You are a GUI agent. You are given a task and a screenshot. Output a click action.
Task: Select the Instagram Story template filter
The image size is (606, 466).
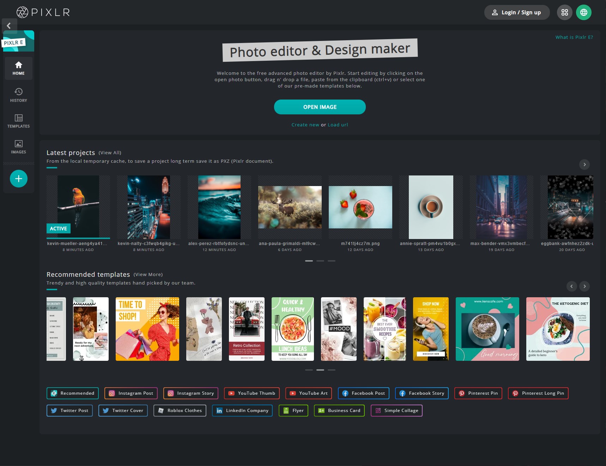point(190,393)
